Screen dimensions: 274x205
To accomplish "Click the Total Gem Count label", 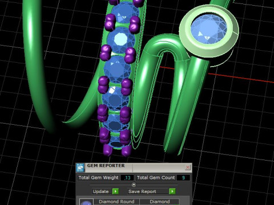I will (x=156, y=178).
